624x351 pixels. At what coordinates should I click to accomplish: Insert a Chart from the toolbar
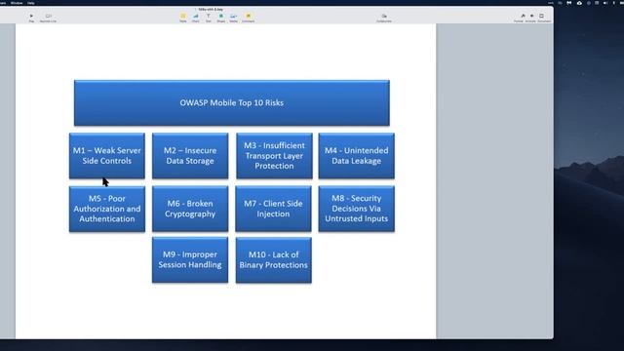click(196, 18)
